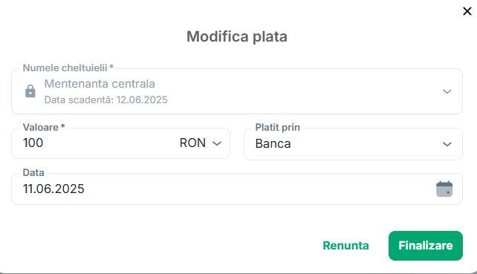Confirm with the Finalizare button
The width and height of the screenshot is (477, 274).
point(426,246)
